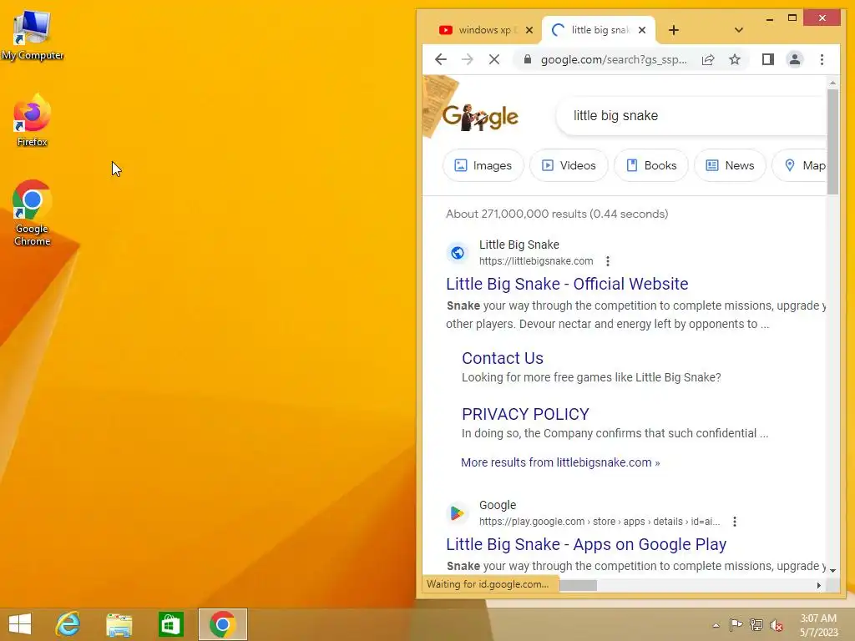
Task: Filter results by News
Action: click(730, 165)
